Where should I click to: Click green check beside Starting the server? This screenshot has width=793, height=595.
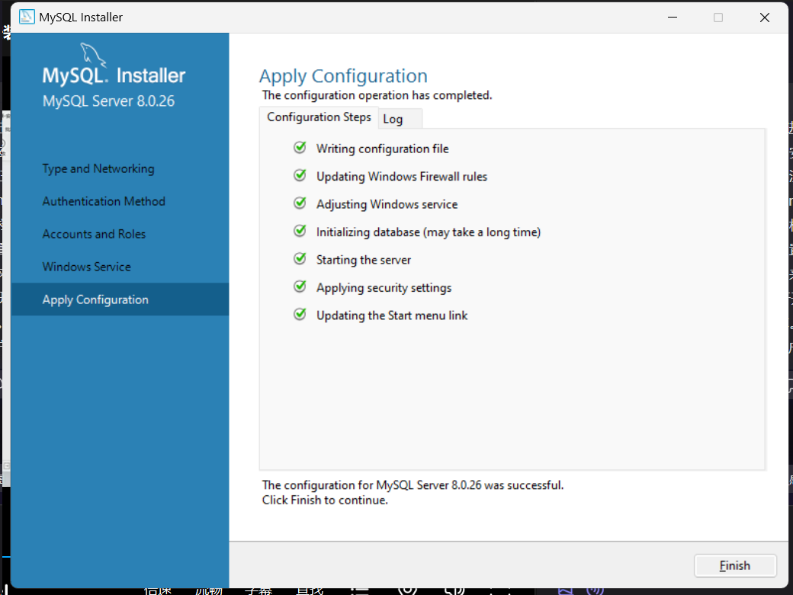pyautogui.click(x=300, y=258)
